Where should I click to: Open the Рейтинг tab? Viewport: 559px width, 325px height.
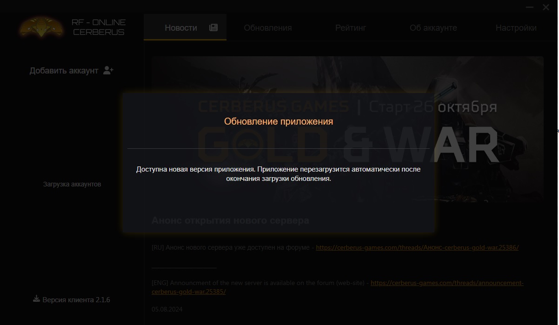pos(351,28)
